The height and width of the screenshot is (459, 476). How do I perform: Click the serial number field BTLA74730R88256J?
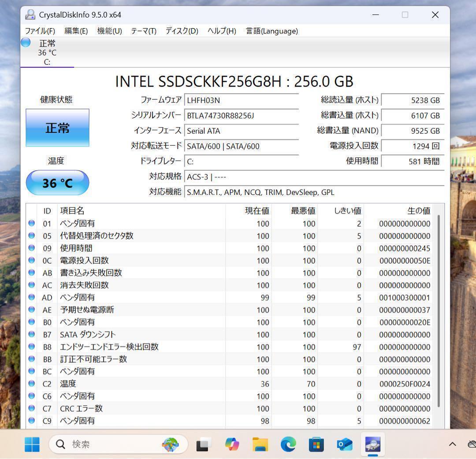click(242, 115)
